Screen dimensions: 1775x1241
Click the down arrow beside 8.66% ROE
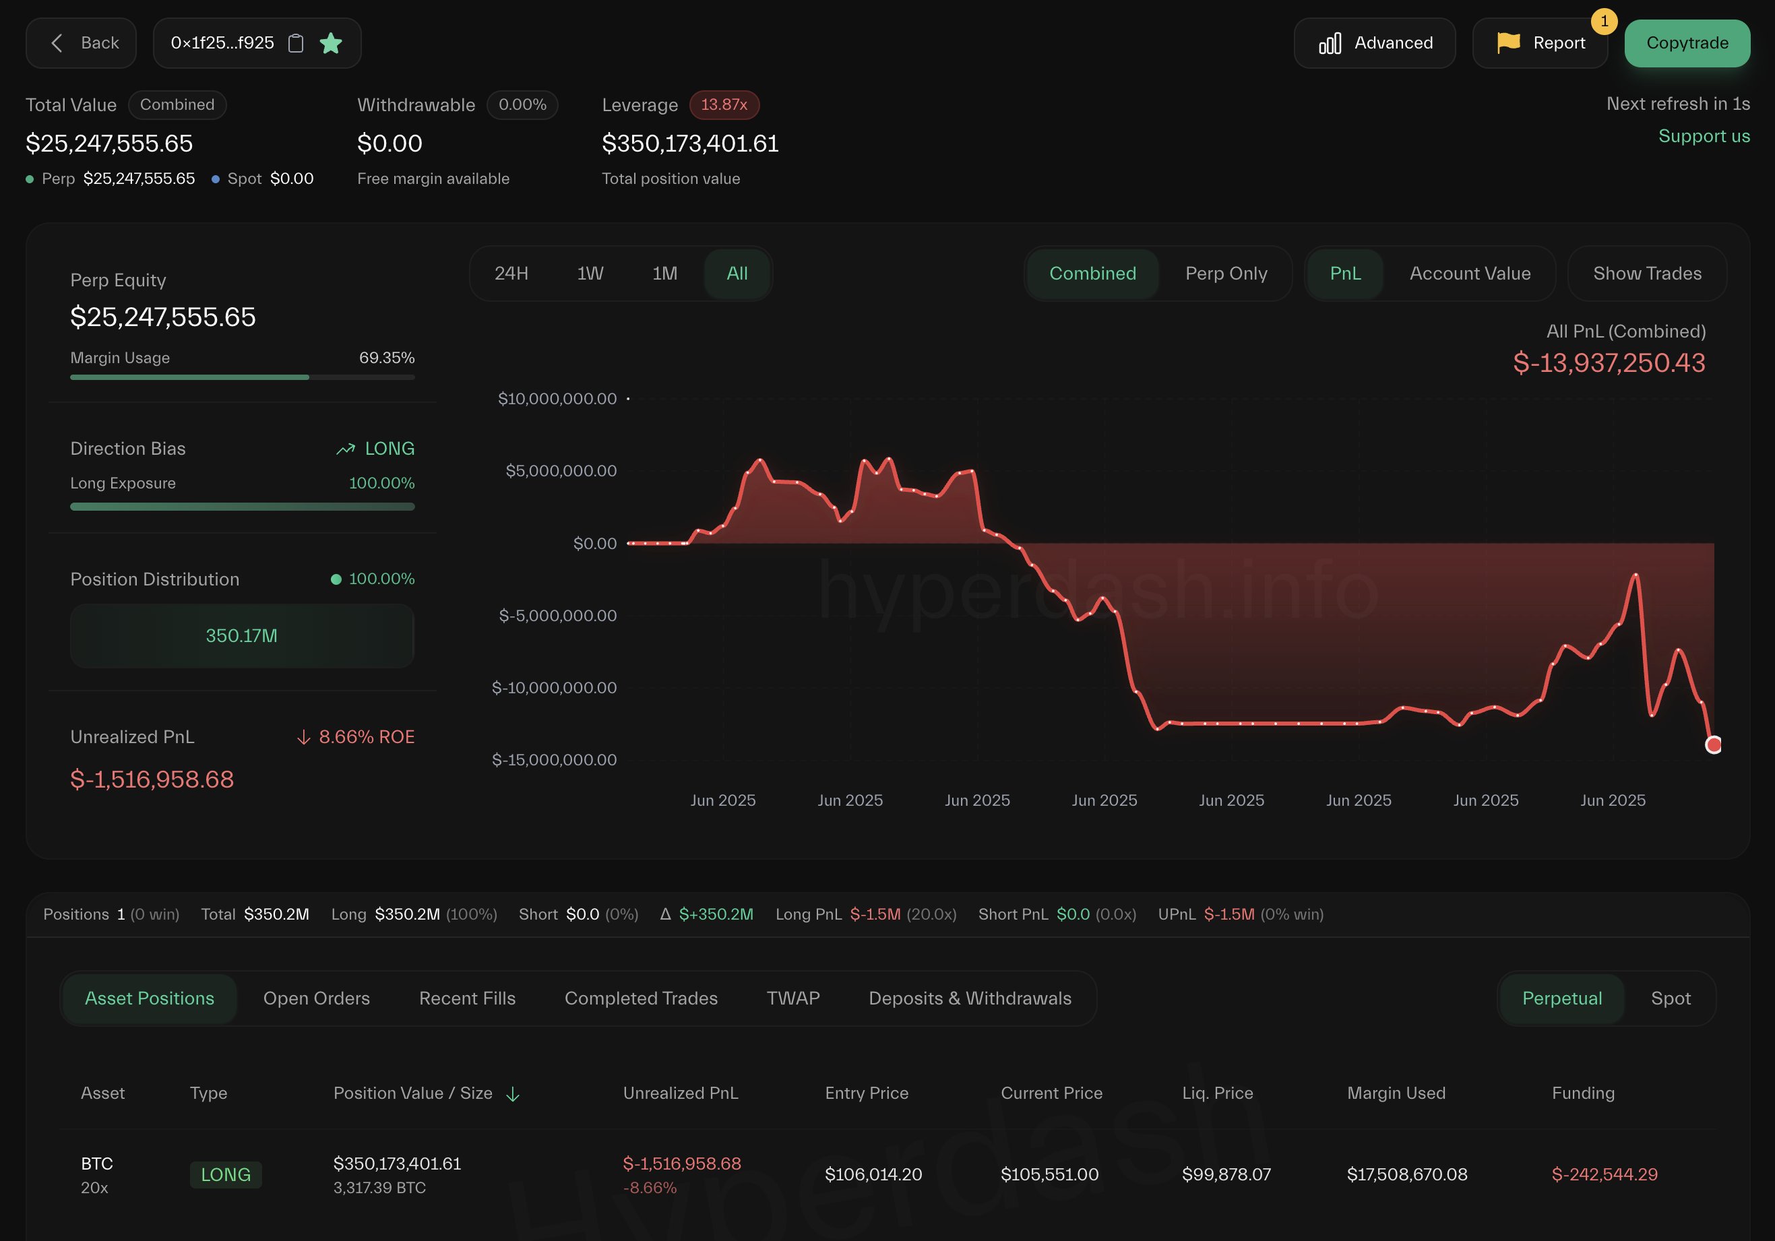[x=304, y=738]
